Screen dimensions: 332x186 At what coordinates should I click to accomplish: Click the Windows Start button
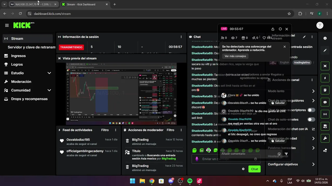[133, 181]
